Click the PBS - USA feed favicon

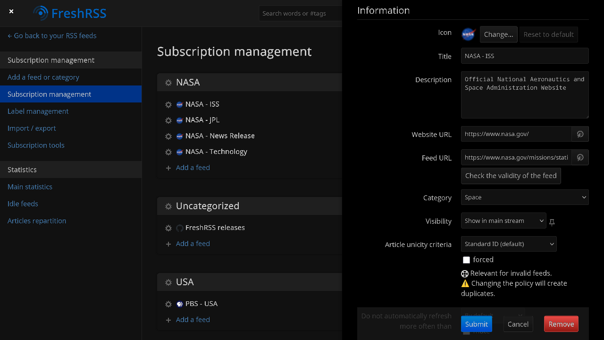point(179,304)
